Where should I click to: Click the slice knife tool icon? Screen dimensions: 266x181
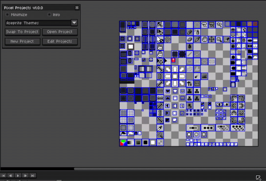(226, 39)
